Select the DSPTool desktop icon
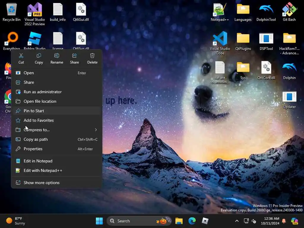The width and height of the screenshot is (304, 228). pyautogui.click(x=266, y=41)
